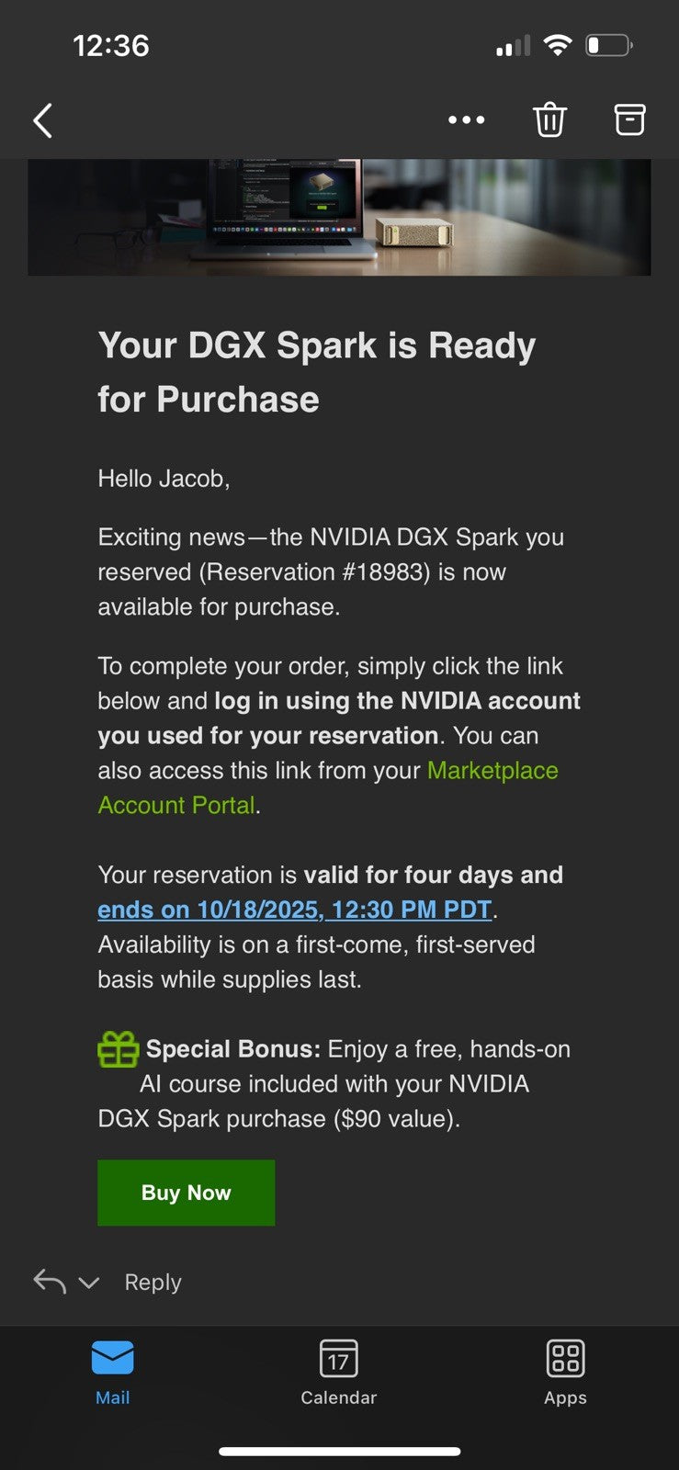Open the Calendar icon in the bottom bar

click(x=339, y=1357)
